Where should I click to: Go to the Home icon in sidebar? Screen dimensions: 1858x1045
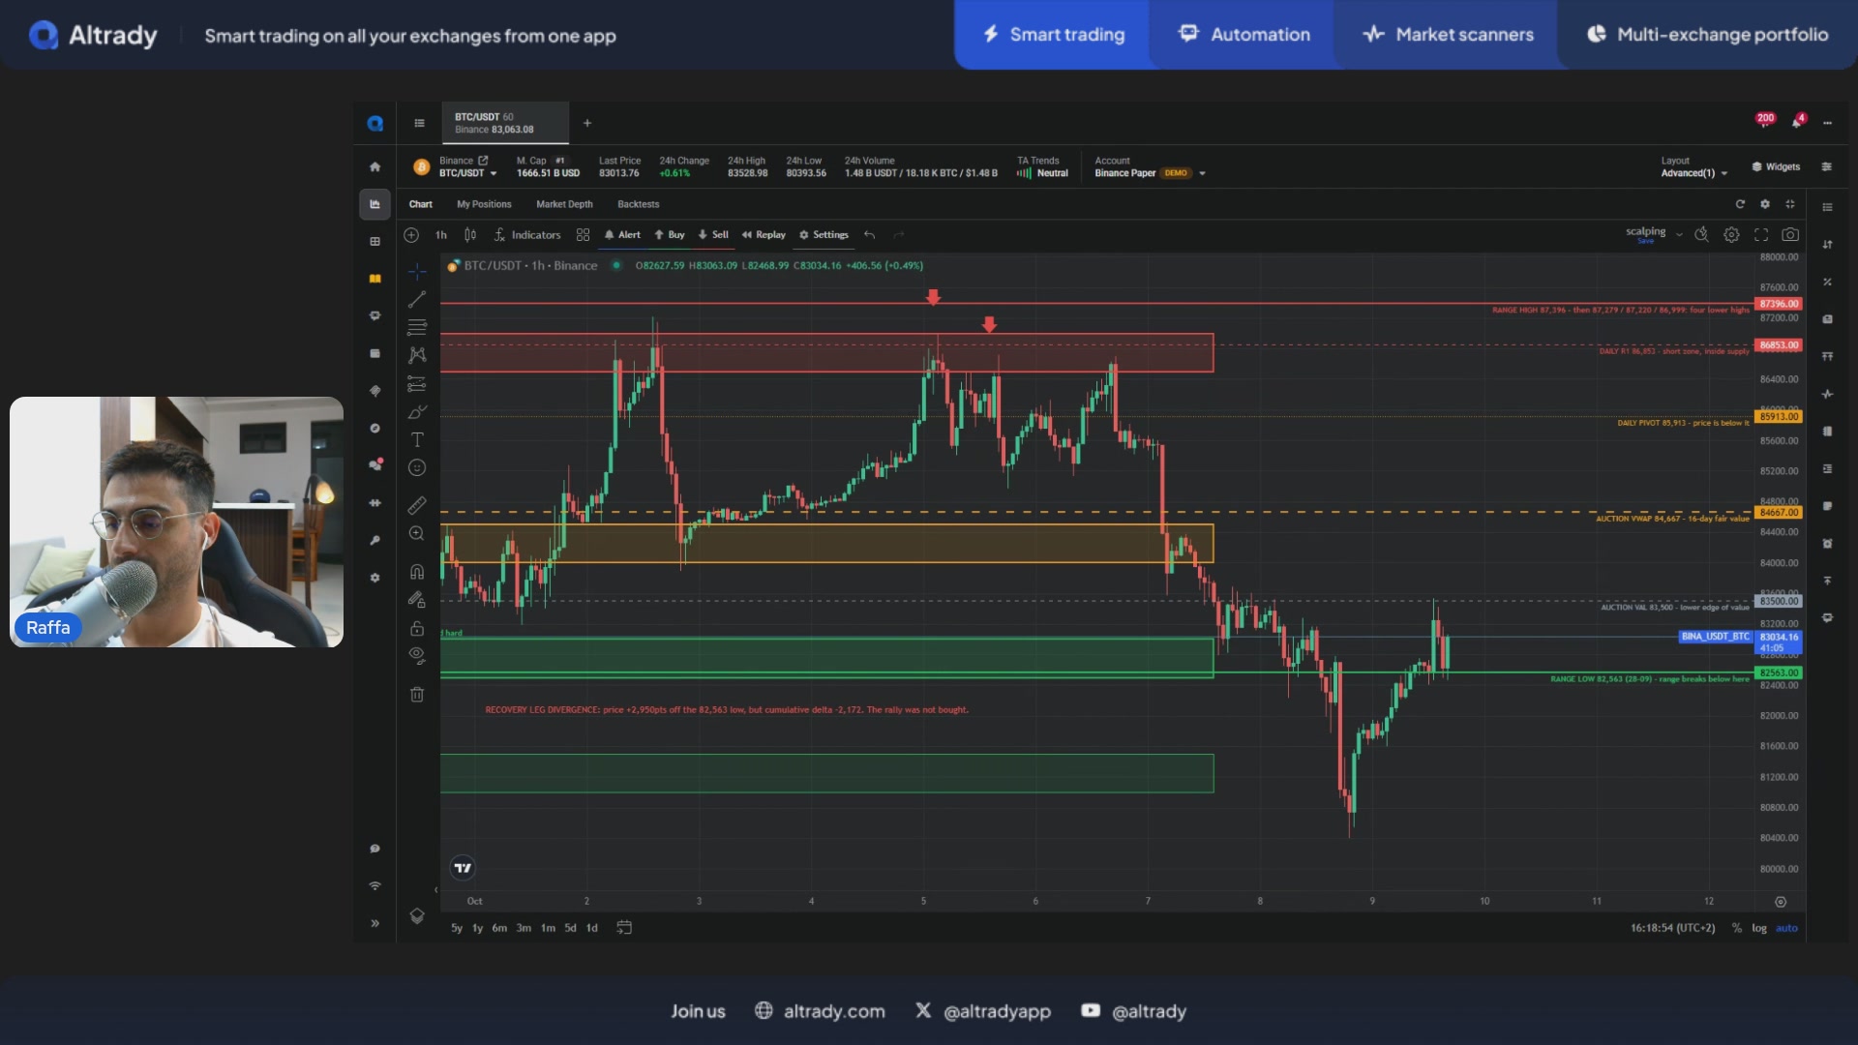coord(375,166)
